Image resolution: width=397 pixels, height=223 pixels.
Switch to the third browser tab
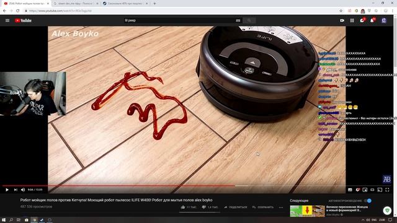(x=125, y=4)
